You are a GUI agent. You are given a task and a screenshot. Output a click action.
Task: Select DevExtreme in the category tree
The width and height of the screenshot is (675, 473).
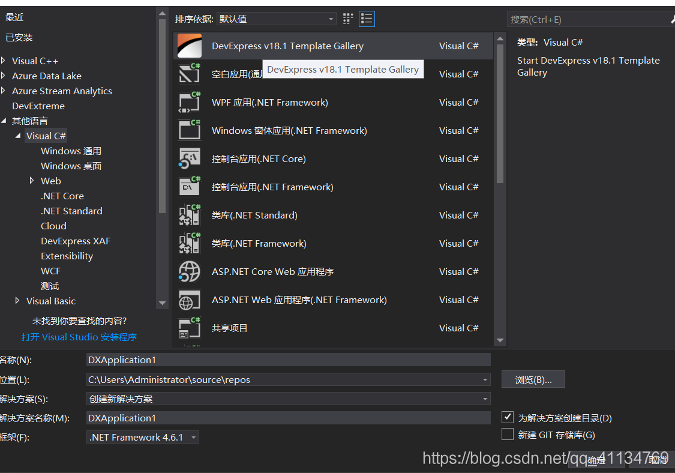point(38,106)
